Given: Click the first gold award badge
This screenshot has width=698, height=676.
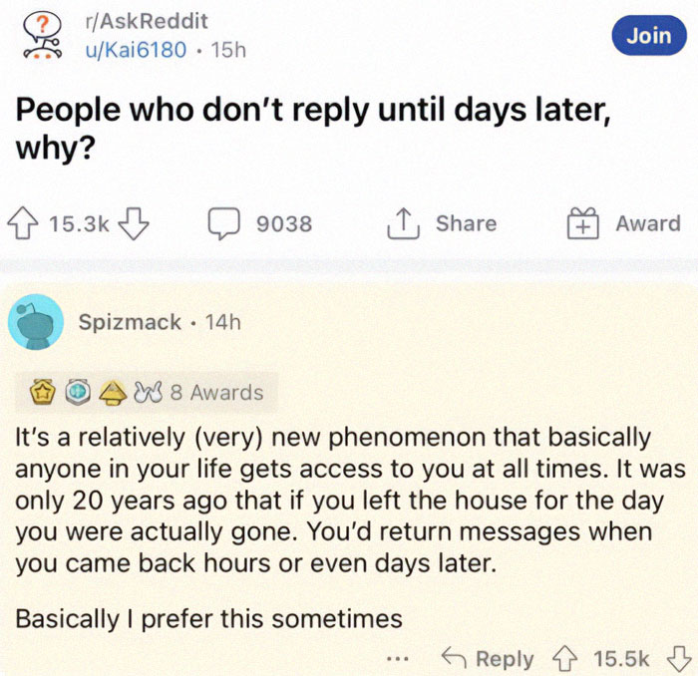Looking at the screenshot, I should pyautogui.click(x=45, y=392).
